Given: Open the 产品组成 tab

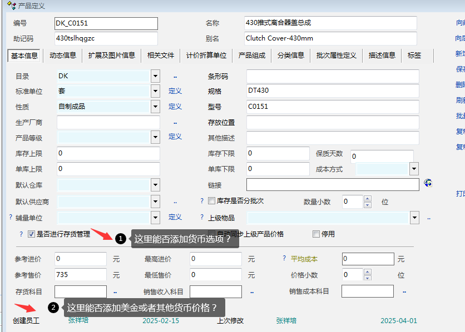Looking at the screenshot, I should pyautogui.click(x=252, y=56).
